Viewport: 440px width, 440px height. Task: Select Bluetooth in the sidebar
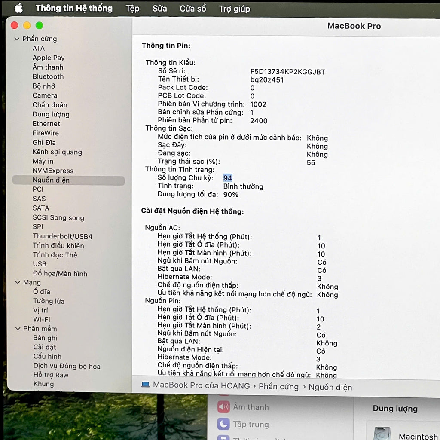click(48, 76)
